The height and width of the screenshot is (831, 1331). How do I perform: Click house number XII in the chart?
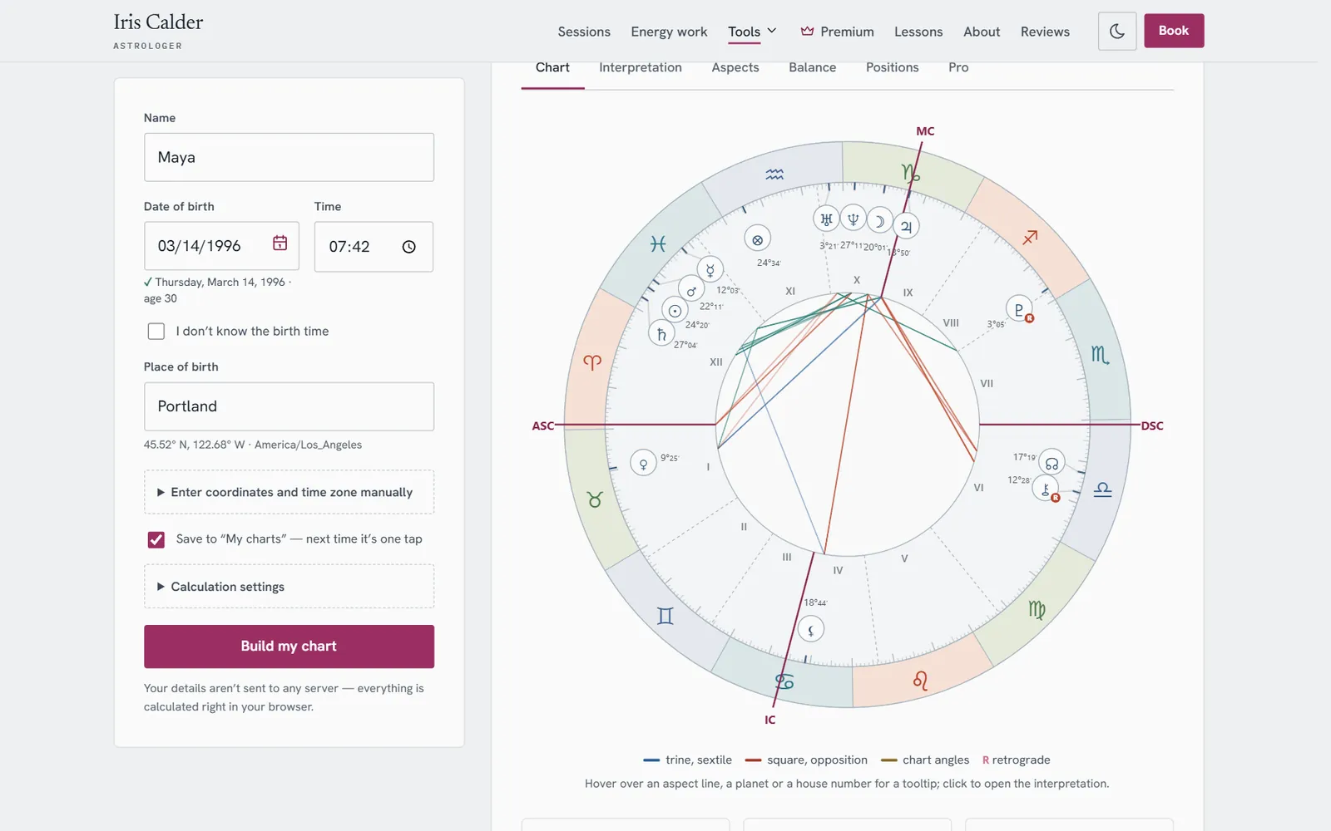[716, 362]
